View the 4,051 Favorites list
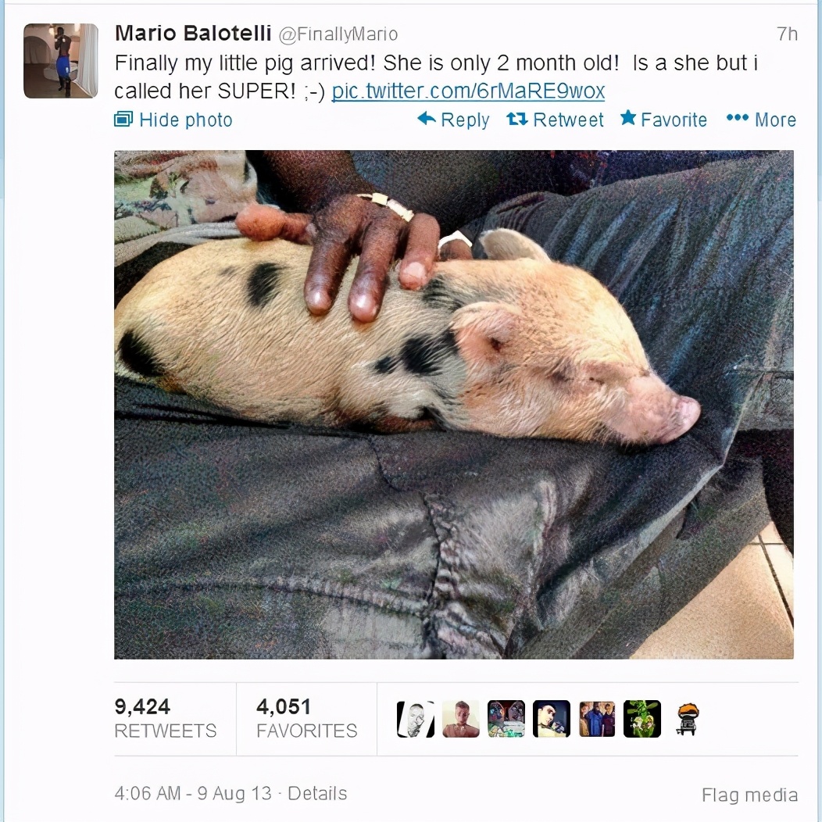 coord(306,718)
